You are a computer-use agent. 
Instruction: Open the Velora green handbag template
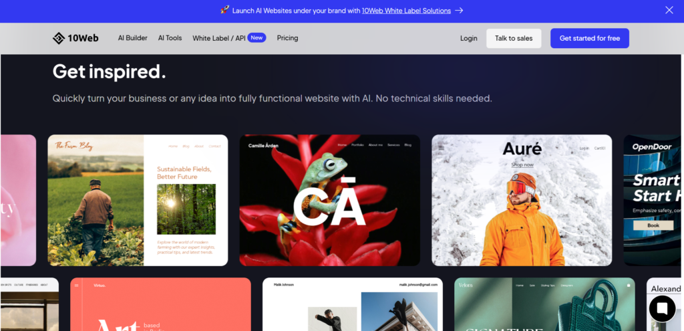[544, 304]
